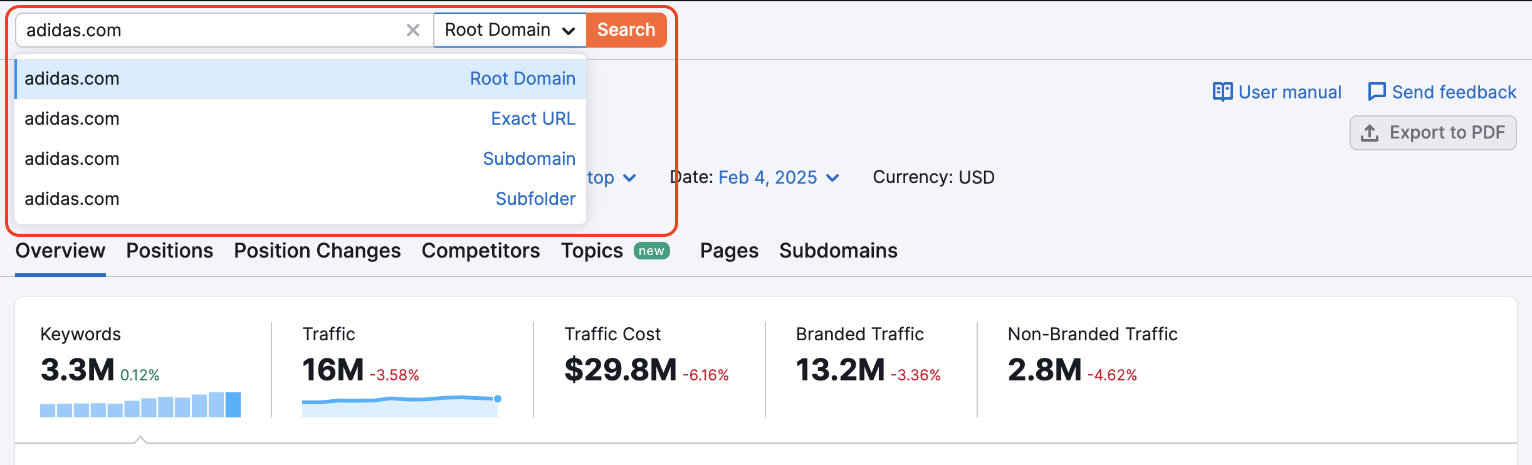Click the orange Search button
This screenshot has width=1532, height=465.
[x=626, y=30]
